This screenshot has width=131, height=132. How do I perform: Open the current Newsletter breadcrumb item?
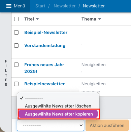click(x=94, y=6)
